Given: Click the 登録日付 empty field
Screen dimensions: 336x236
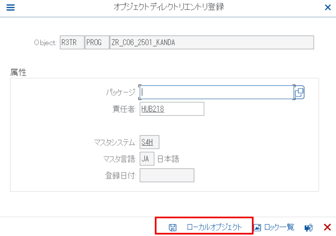Looking at the screenshot, I should [x=167, y=175].
